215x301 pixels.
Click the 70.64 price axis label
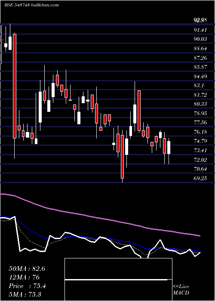point(200,169)
